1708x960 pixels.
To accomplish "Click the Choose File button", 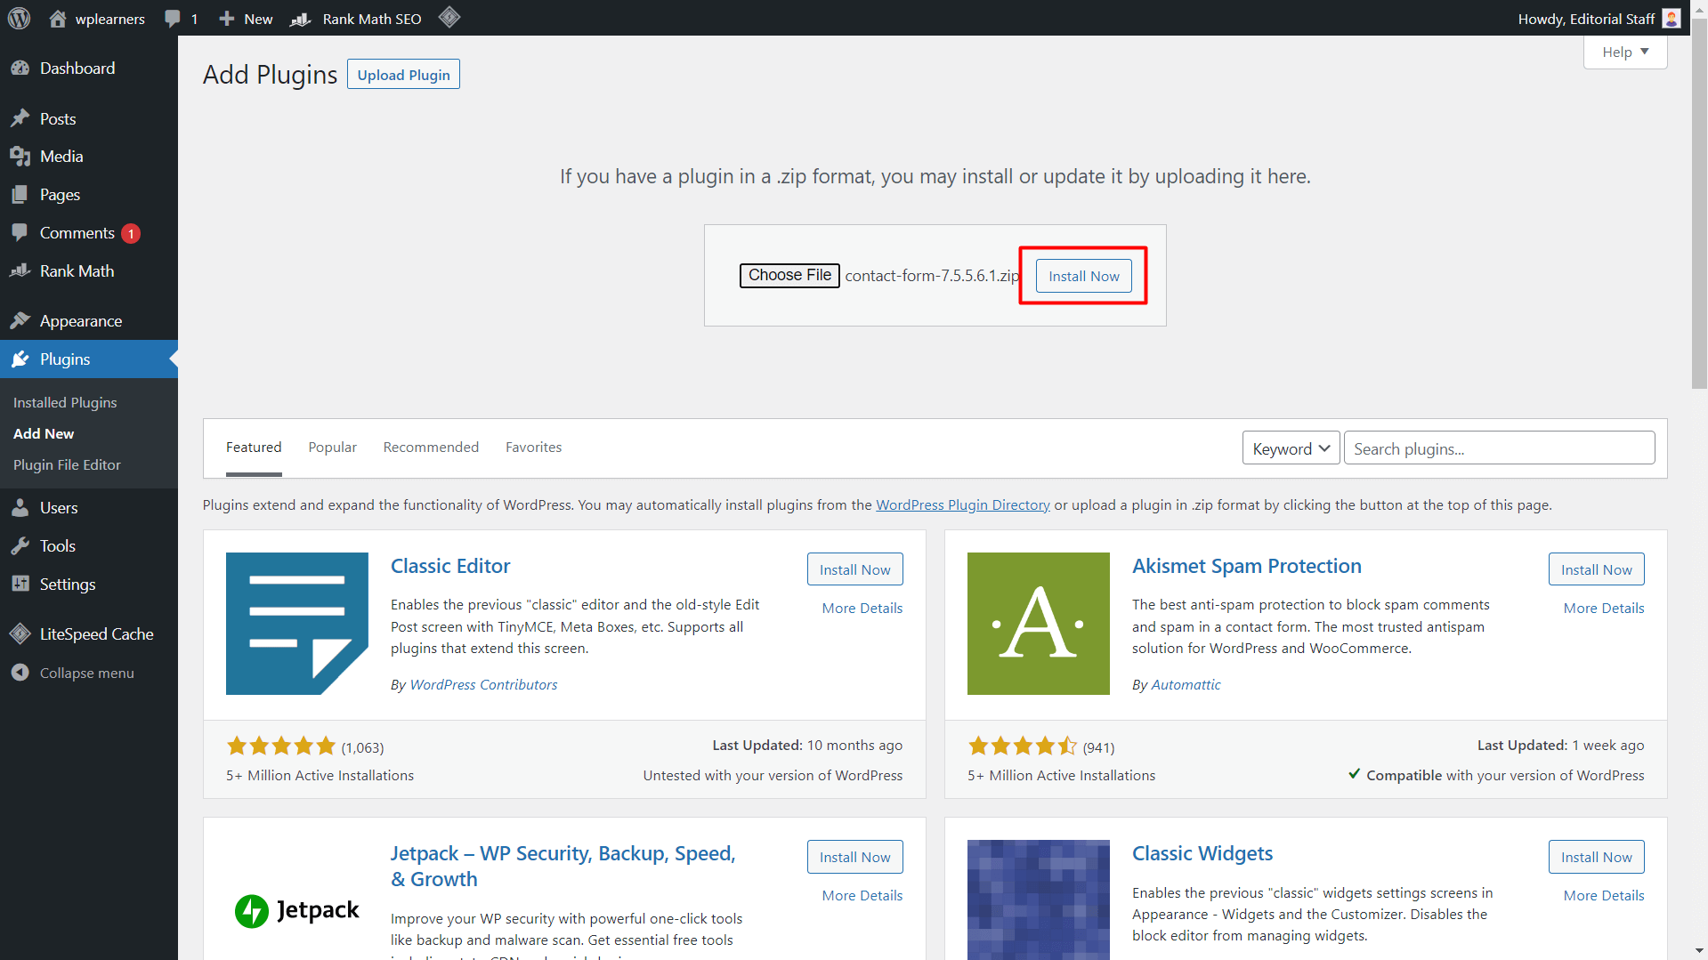I will click(x=789, y=276).
